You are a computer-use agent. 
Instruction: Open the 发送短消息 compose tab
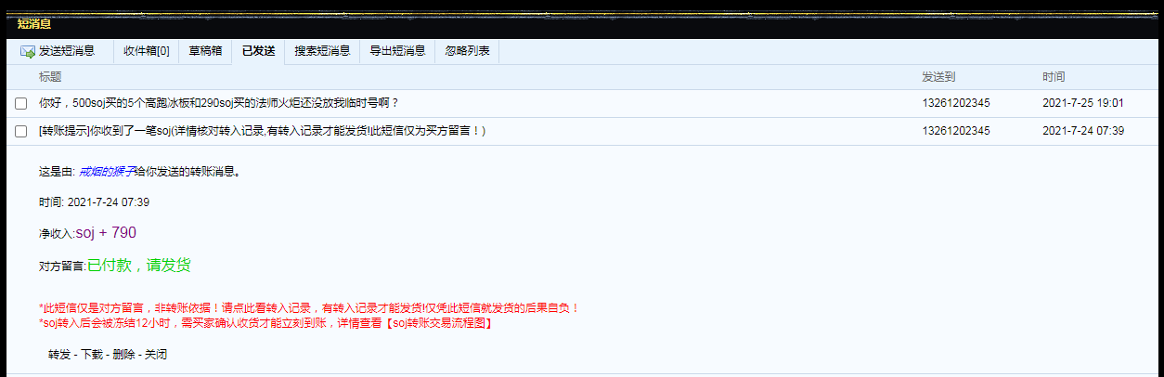click(x=66, y=52)
